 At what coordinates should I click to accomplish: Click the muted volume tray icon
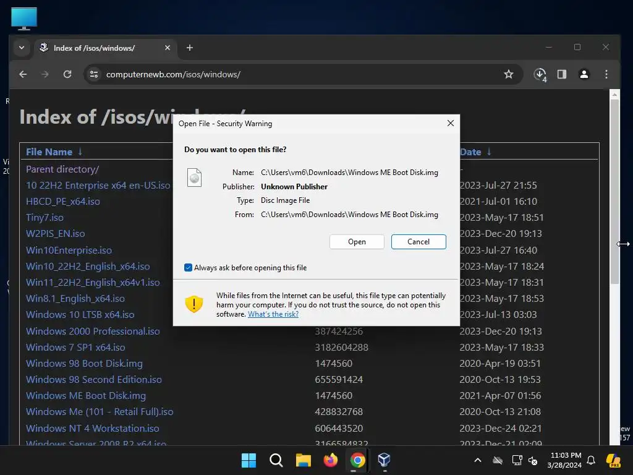533,460
